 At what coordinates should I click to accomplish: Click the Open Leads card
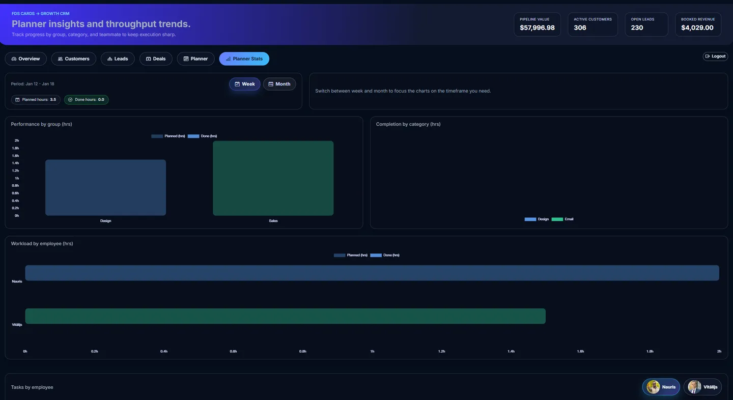click(x=646, y=24)
